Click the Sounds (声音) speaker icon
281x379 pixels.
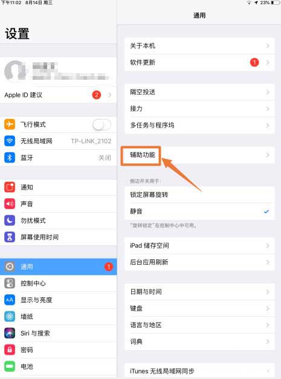point(10,204)
